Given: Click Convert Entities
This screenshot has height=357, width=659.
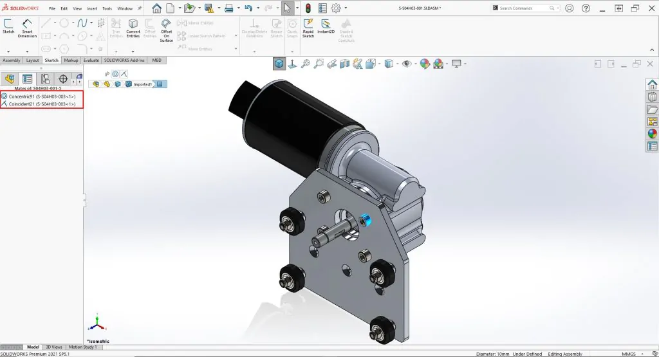Looking at the screenshot, I should click(133, 28).
